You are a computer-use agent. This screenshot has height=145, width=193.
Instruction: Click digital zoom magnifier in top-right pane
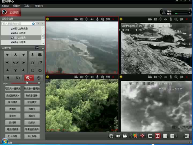(176, 19)
